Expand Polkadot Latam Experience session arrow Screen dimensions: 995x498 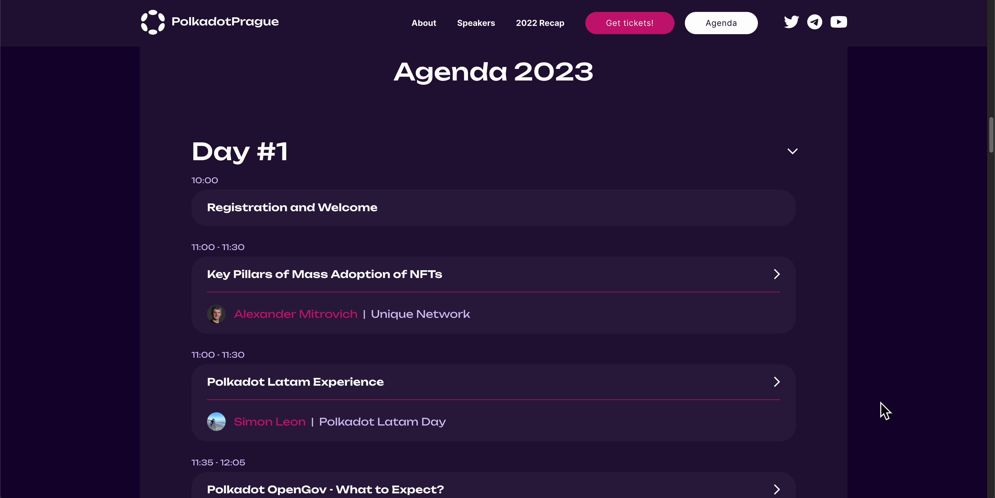(777, 382)
